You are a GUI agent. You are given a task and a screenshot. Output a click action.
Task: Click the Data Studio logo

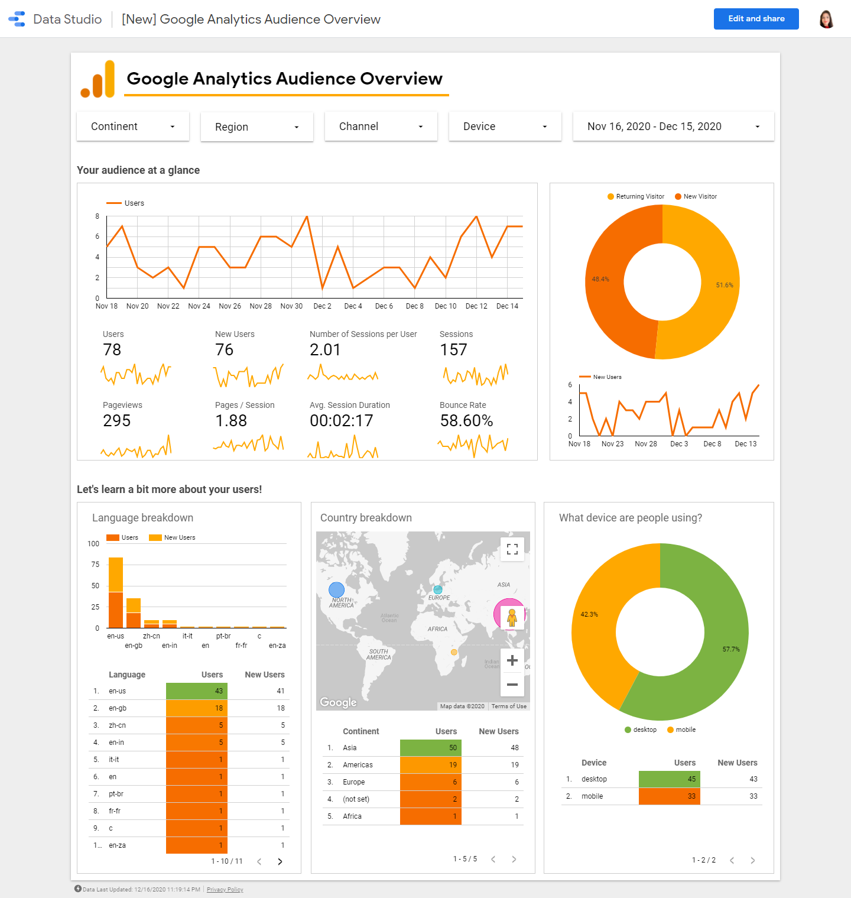(18, 18)
